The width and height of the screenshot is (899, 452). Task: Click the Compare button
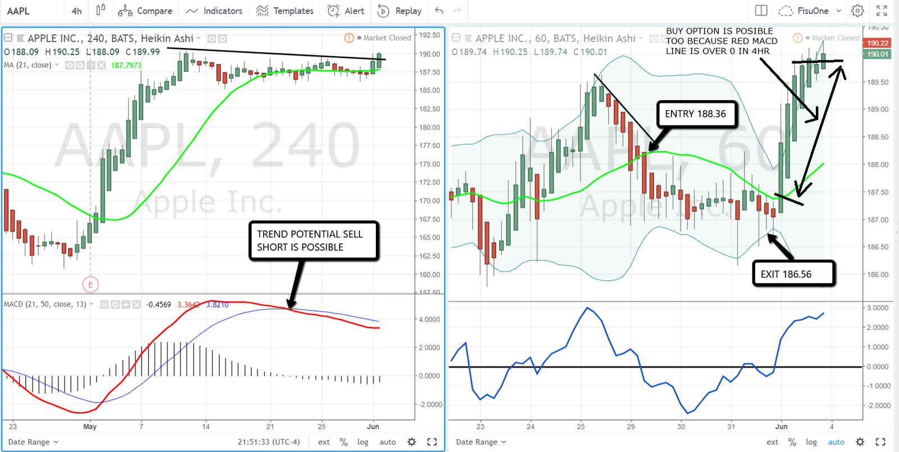click(145, 11)
